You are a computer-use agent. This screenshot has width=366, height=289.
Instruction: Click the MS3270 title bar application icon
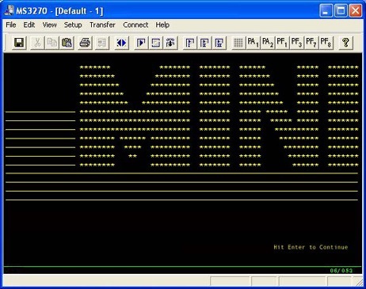click(10, 10)
